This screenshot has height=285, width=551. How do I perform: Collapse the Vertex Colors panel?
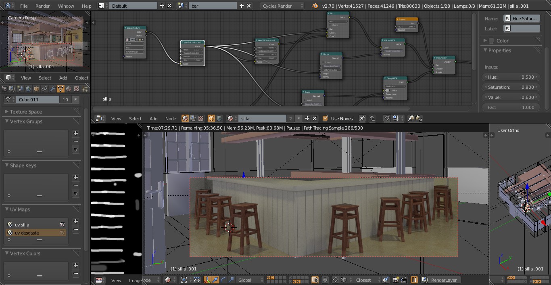(x=7, y=253)
